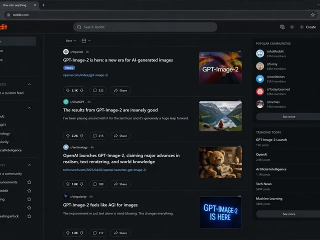This screenshot has width=320, height=240.
Task: Favorite the announcements community with its star
Action: tap(29, 182)
